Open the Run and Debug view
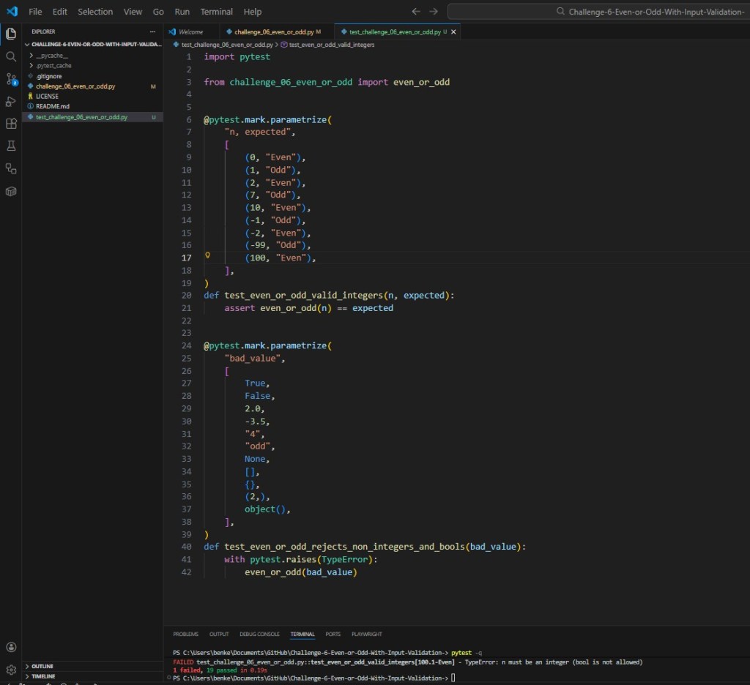Screen dimensions: 750x685 click(11, 101)
